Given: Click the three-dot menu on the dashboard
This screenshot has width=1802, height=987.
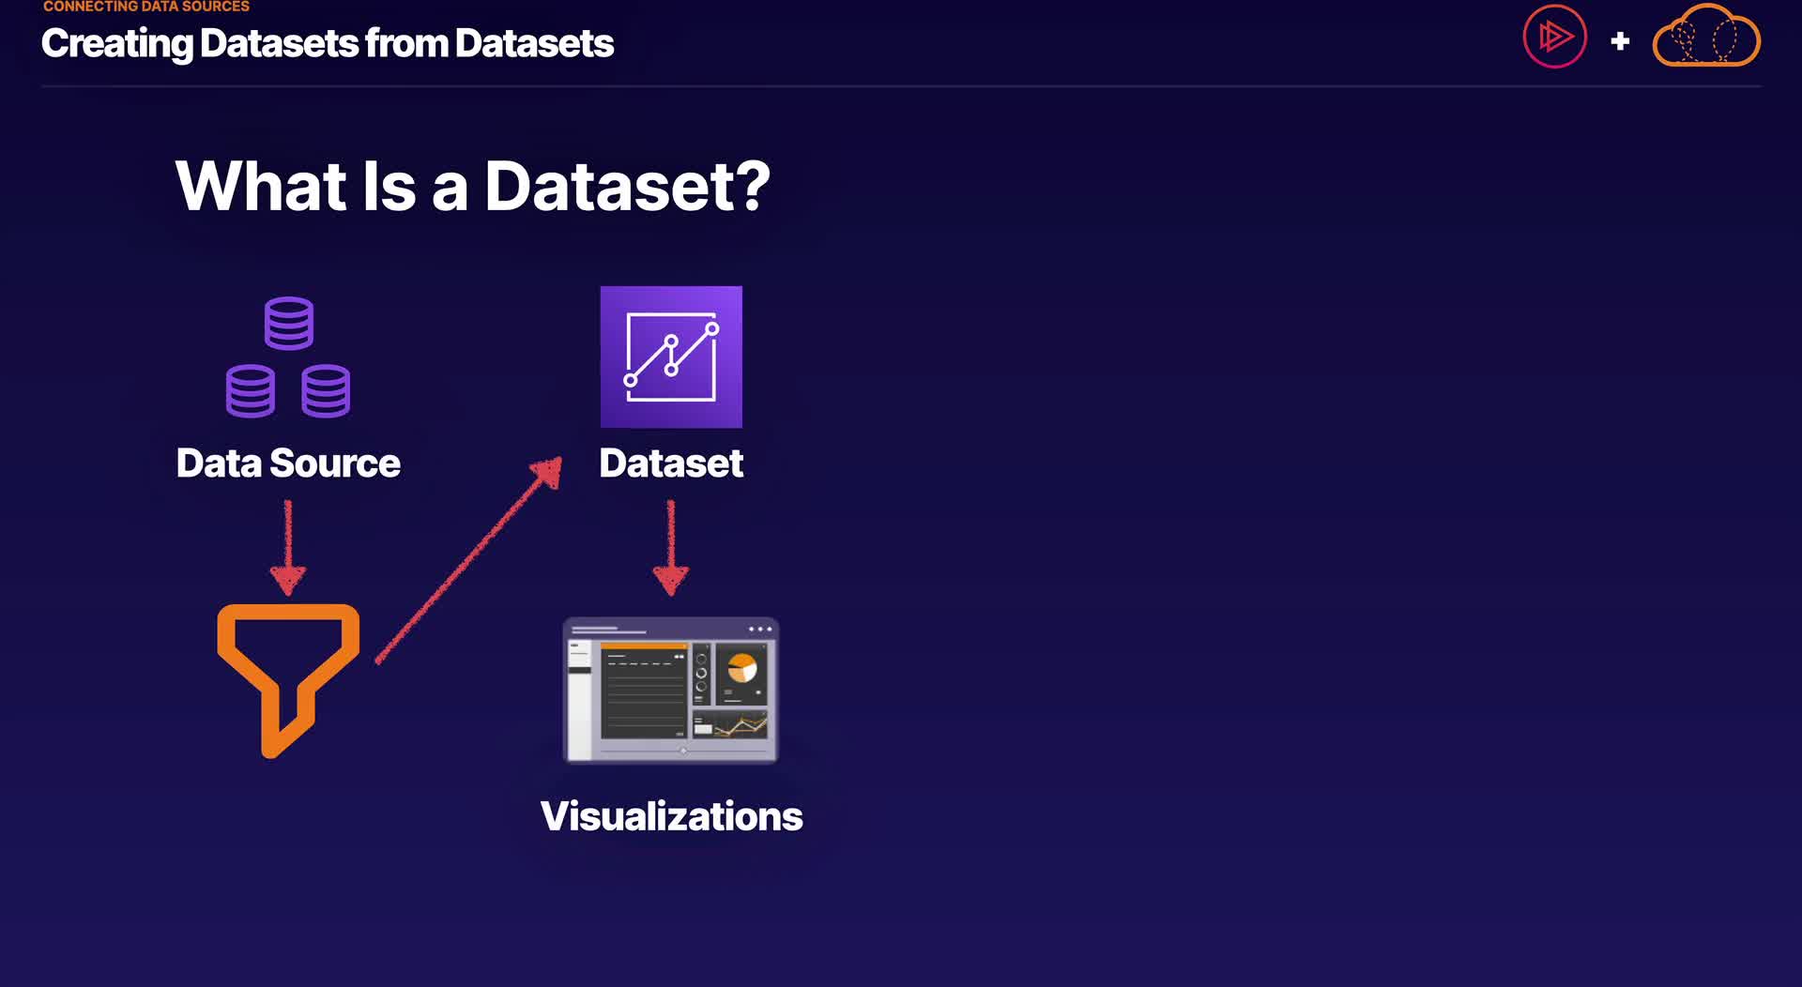Looking at the screenshot, I should (x=759, y=630).
